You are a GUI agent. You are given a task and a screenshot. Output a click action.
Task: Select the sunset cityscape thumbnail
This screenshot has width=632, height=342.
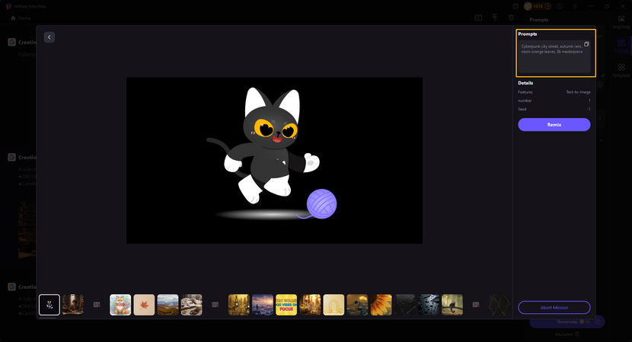click(x=263, y=305)
